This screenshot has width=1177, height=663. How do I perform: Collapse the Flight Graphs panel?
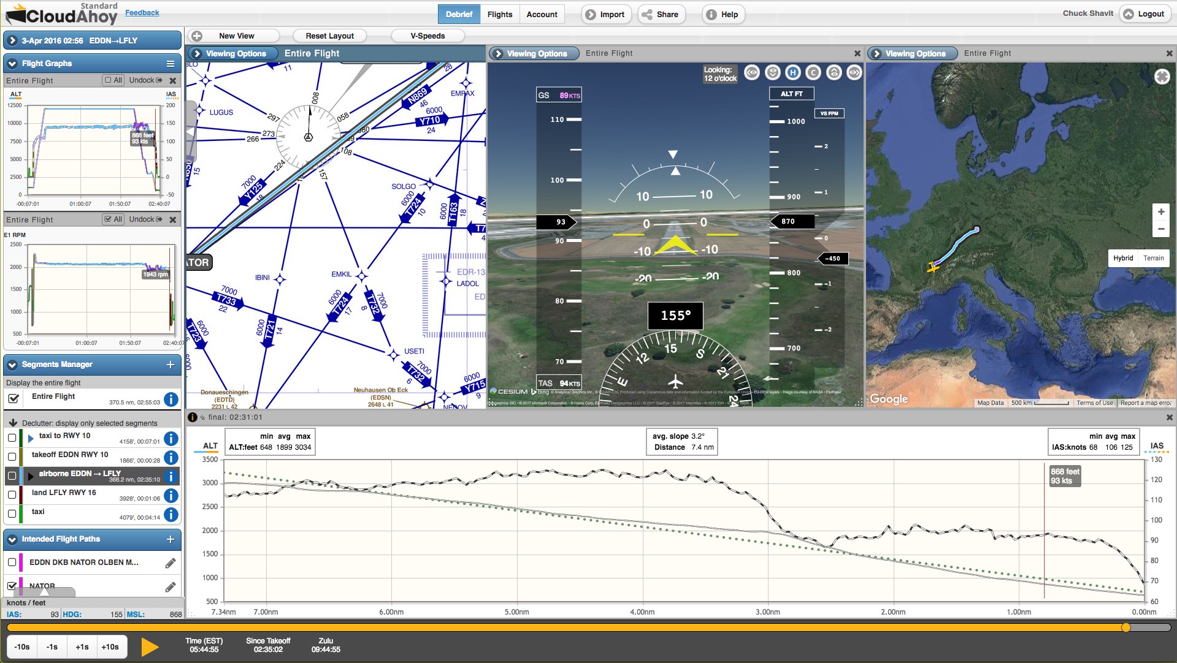pos(12,64)
